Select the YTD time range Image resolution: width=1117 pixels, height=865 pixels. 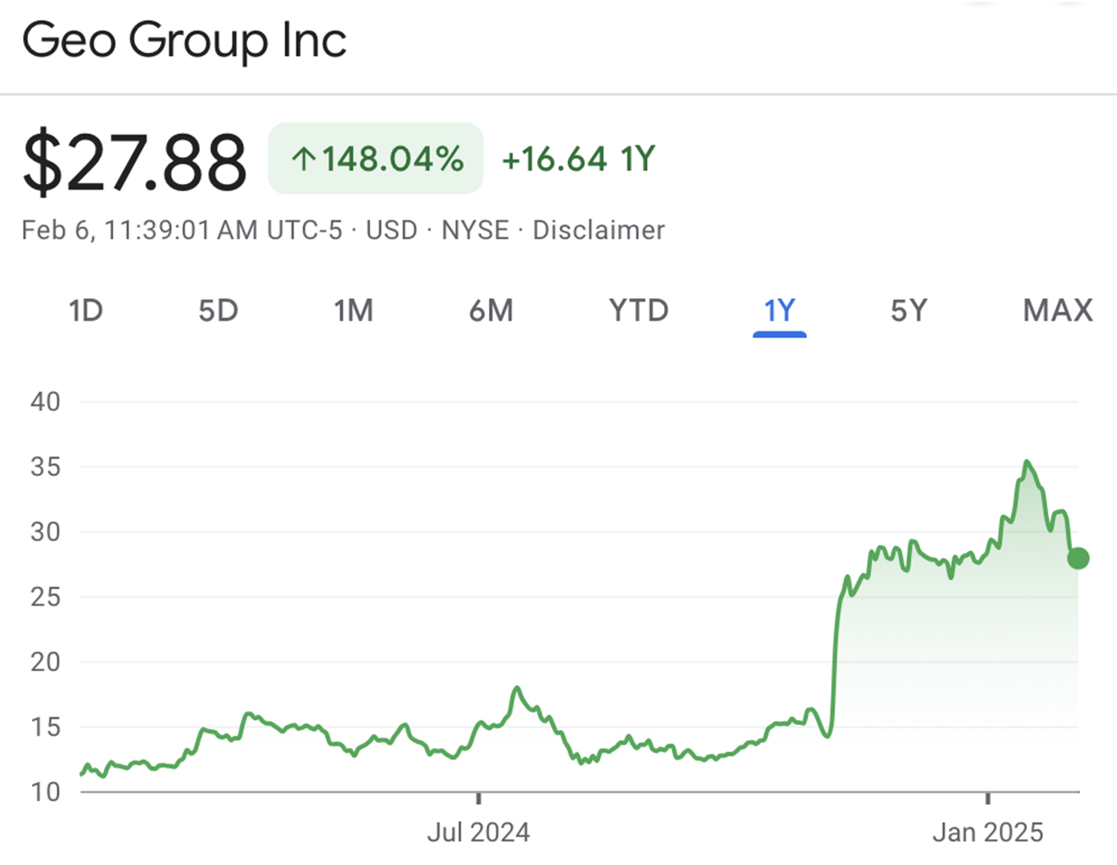pyautogui.click(x=639, y=311)
